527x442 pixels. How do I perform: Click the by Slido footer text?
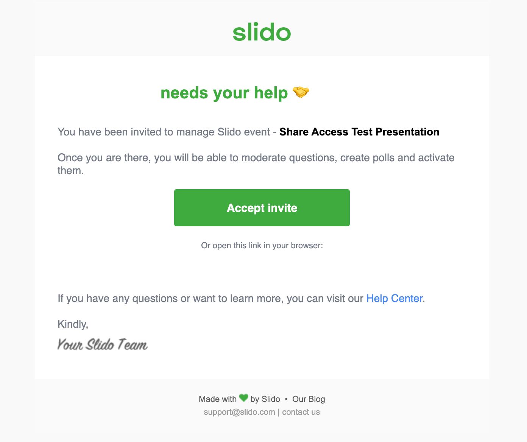tap(265, 399)
